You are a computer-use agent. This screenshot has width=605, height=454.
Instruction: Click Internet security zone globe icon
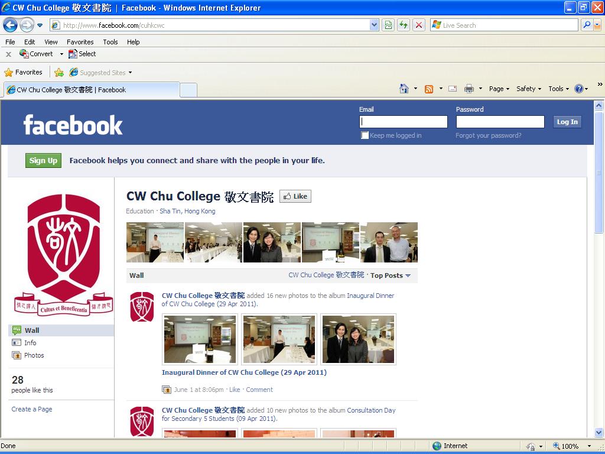pos(437,446)
